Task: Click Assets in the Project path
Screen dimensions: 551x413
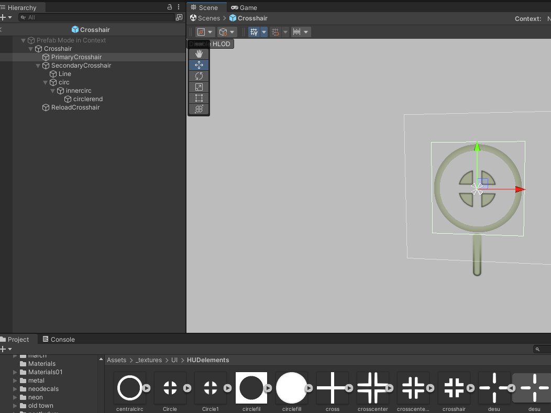Action: coord(116,360)
